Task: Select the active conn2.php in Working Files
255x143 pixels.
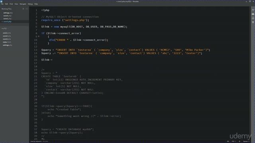Action: (x=7, y=21)
